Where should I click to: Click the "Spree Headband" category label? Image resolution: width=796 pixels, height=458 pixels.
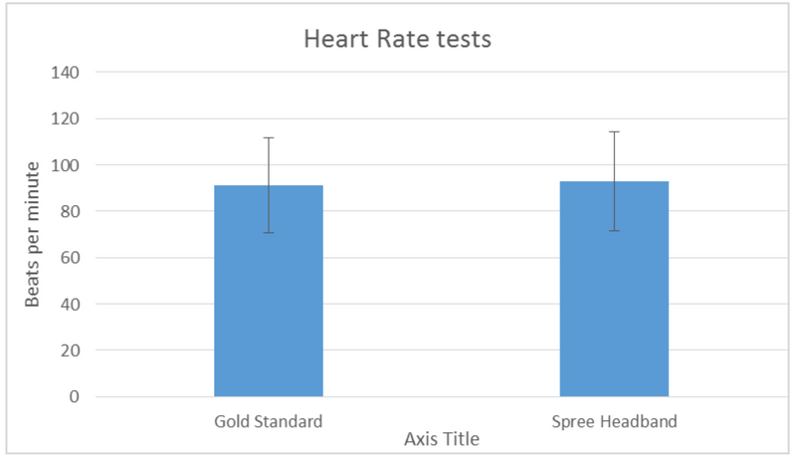[614, 421]
